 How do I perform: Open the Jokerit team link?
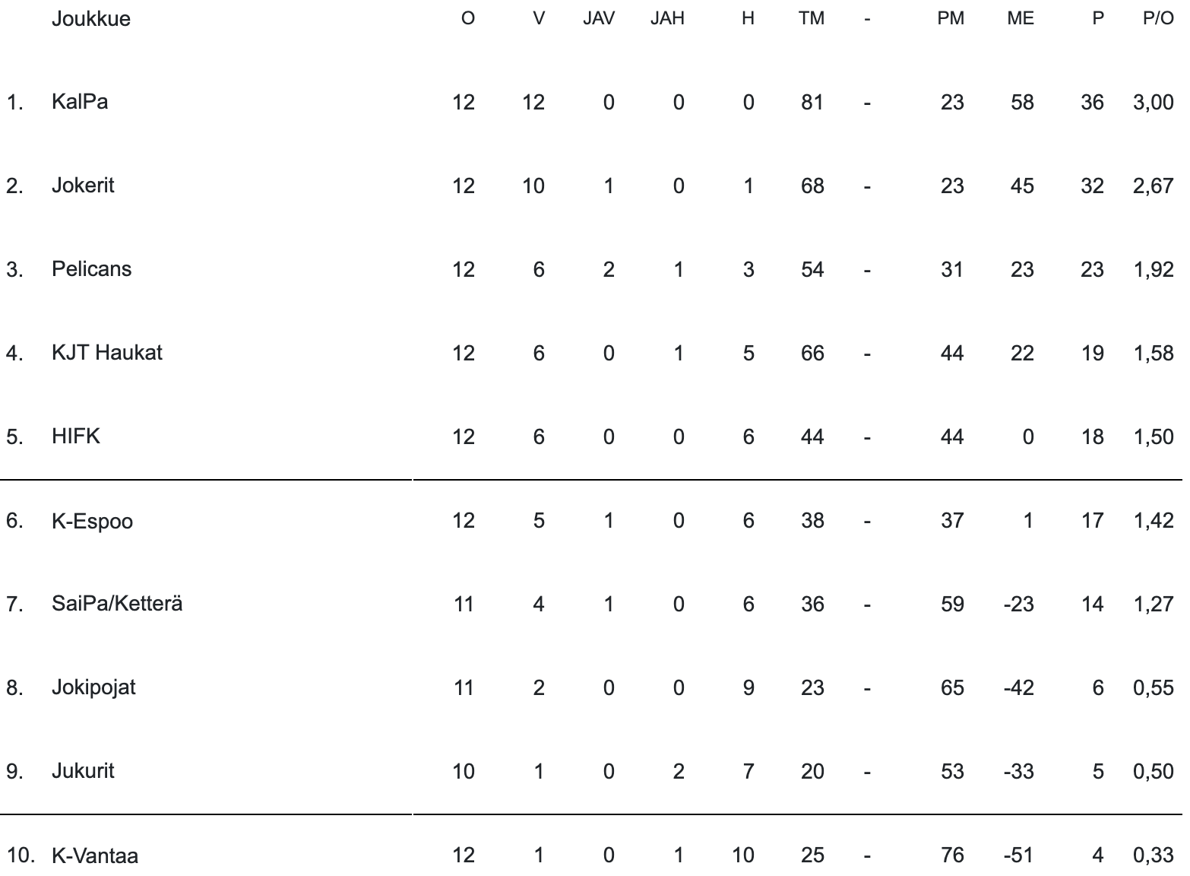click(x=83, y=185)
